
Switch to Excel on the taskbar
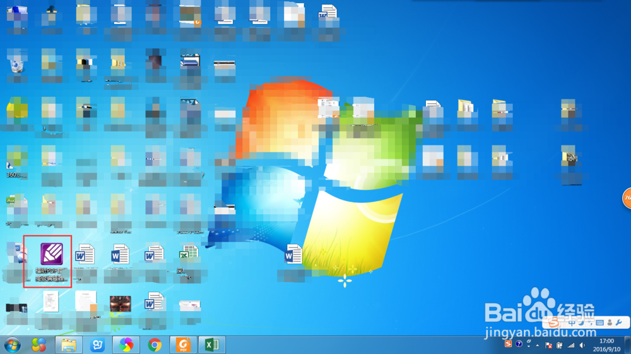click(x=211, y=345)
